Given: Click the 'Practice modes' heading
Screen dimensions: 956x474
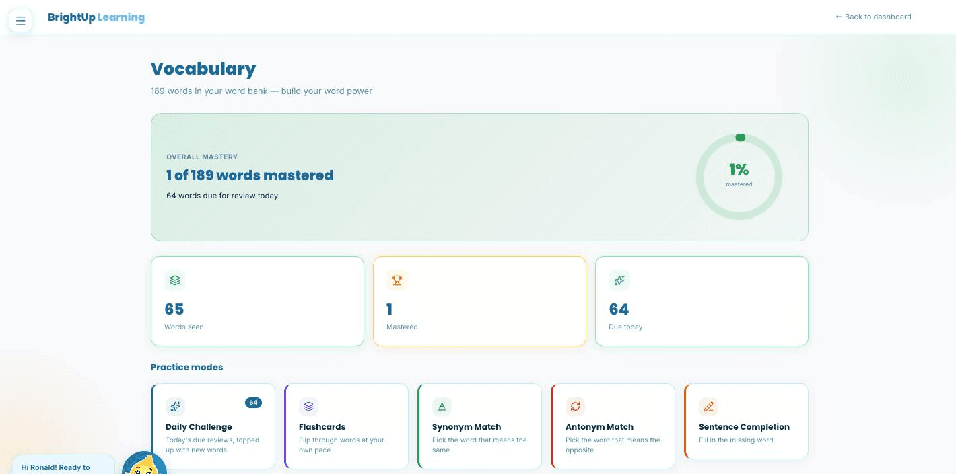Looking at the screenshot, I should pyautogui.click(x=186, y=367).
